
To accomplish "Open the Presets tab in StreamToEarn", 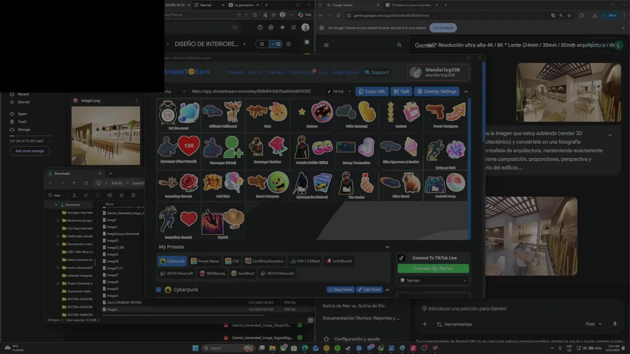I will tap(236, 72).
